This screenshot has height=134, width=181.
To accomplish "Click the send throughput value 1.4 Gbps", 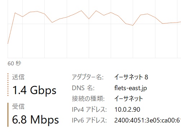I will [34, 91].
